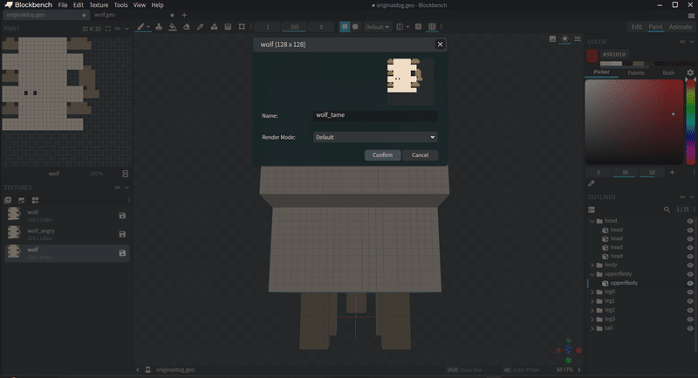Cancel the texture dialog
This screenshot has width=698, height=378.
click(x=420, y=155)
